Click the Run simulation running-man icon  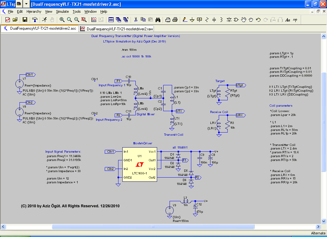tap(44, 20)
